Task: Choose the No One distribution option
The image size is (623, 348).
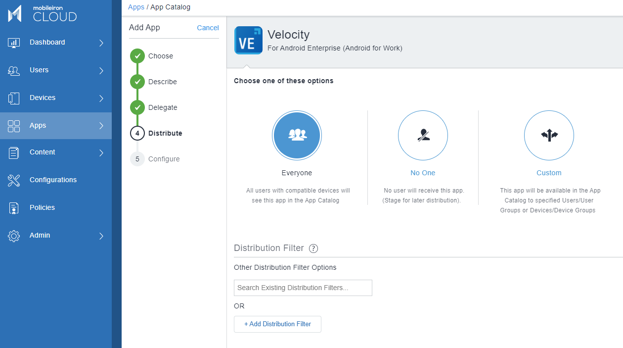Action: 423,135
